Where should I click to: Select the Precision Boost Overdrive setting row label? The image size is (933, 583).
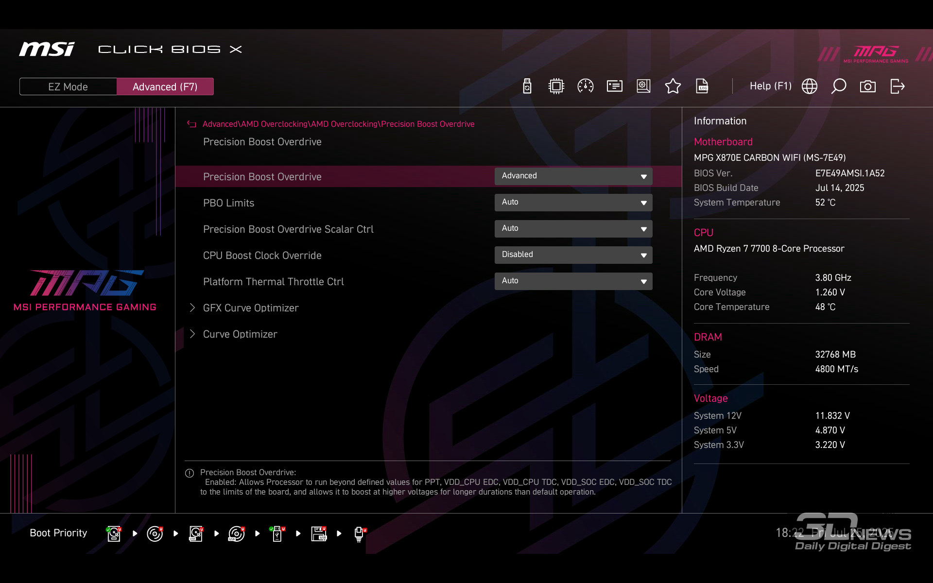[x=262, y=177]
